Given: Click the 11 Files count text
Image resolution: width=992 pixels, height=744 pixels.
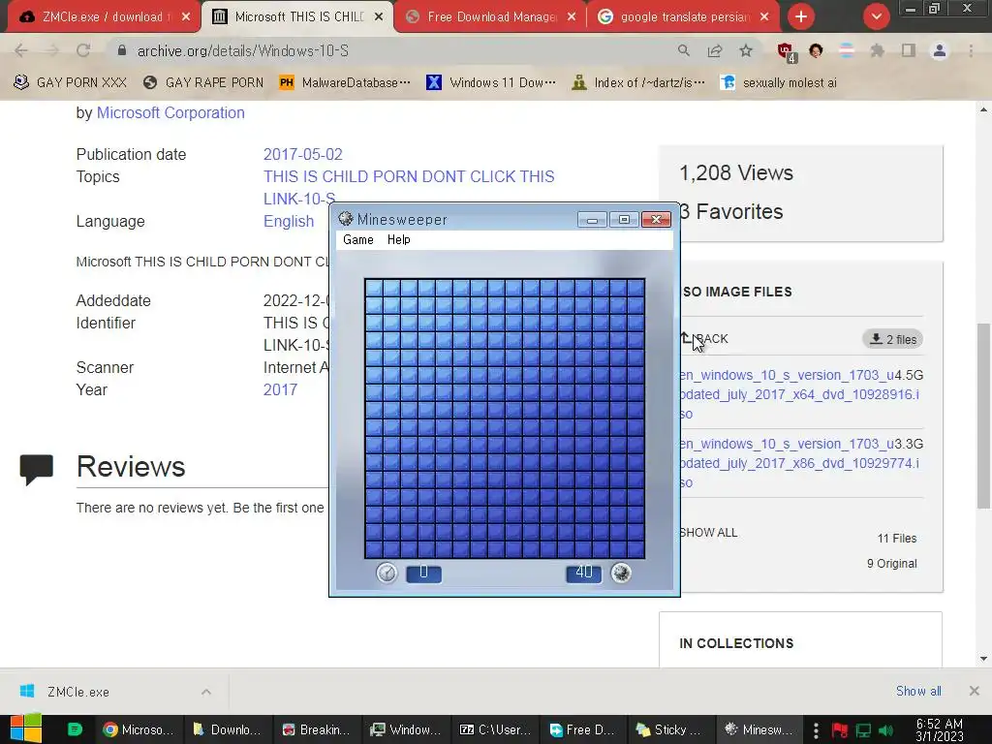Looking at the screenshot, I should tap(896, 539).
